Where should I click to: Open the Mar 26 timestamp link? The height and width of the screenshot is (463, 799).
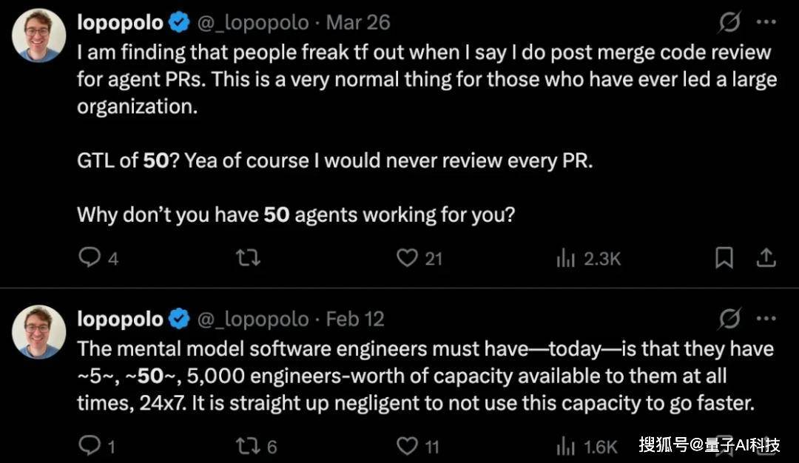point(358,23)
